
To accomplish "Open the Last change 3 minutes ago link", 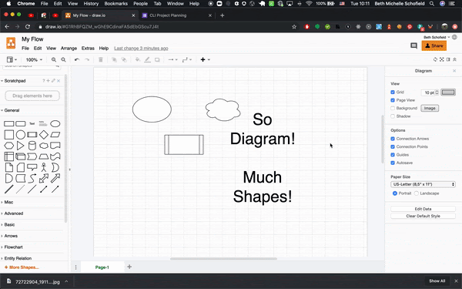I will pos(141,49).
